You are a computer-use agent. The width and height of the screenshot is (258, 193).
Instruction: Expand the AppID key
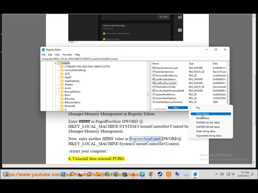[59, 78]
